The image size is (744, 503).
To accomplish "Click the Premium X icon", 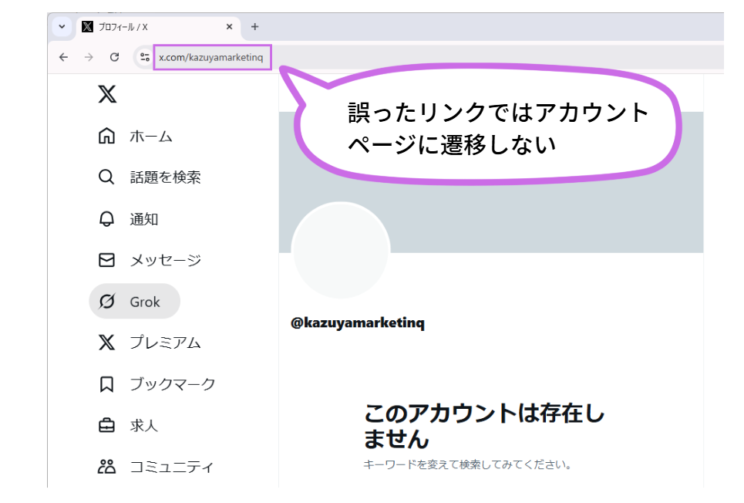I will tap(107, 343).
